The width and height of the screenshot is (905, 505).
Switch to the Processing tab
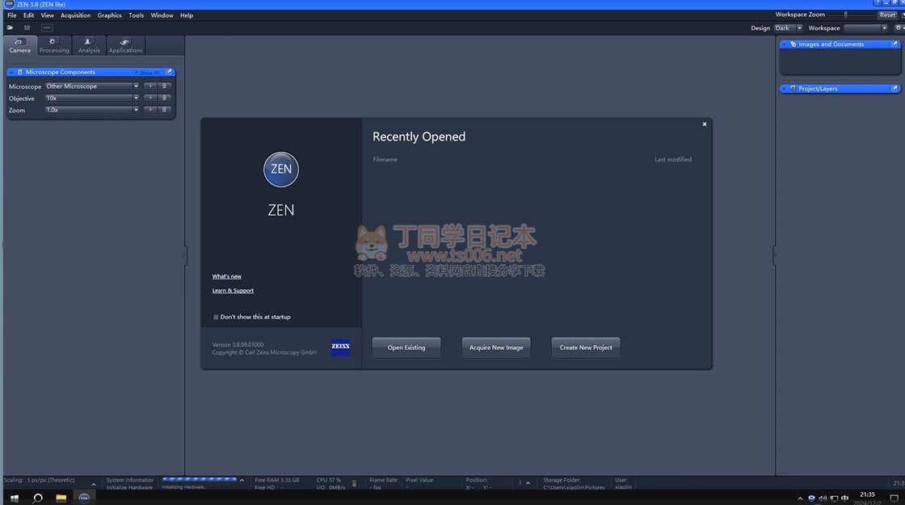pos(54,45)
